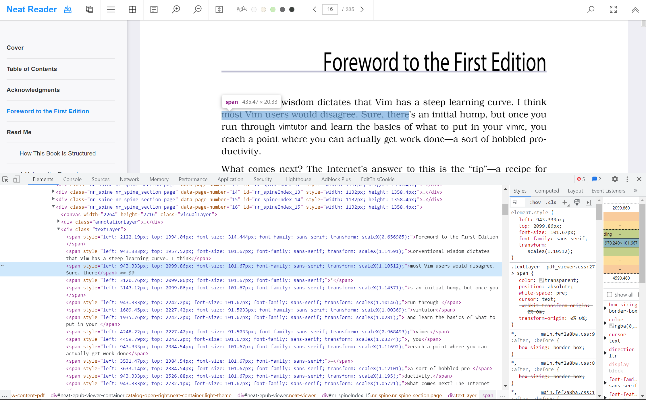Select the green reading background color swatch
Viewport: 646px width, 400px height.
point(273,9)
